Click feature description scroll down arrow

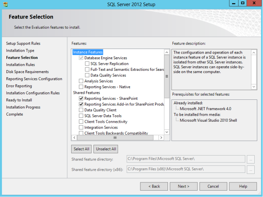(x=254, y=87)
